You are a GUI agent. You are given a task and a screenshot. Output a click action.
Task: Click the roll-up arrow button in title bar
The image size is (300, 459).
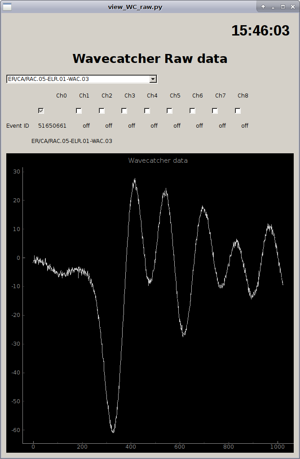263,7
